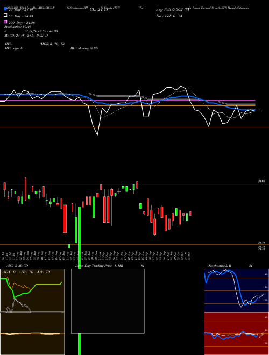269x355 pixels.
Task: Click the blue stochastics chart panel
Action: pyautogui.click(x=236, y=290)
